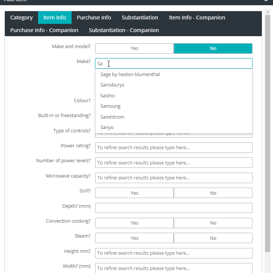Click the Number of power levels field
273x273 pixels.
click(x=173, y=163)
